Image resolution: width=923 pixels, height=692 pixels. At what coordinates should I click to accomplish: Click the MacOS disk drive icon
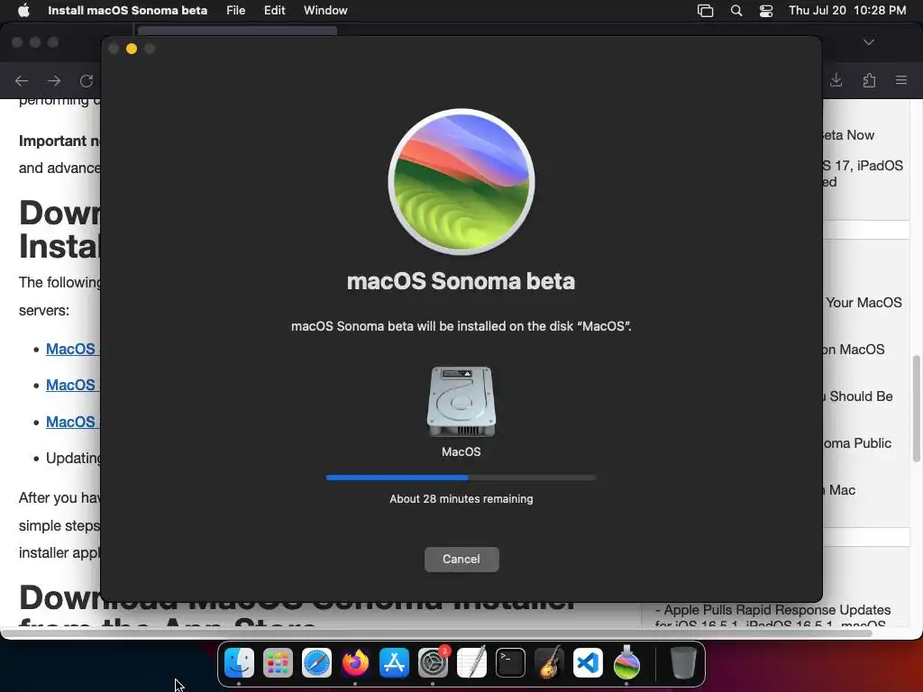click(461, 402)
